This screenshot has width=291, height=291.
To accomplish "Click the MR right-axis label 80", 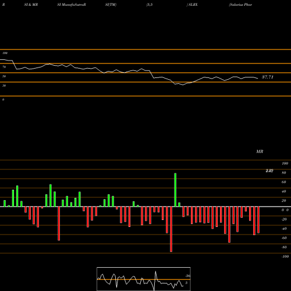I will (x=284, y=173).
